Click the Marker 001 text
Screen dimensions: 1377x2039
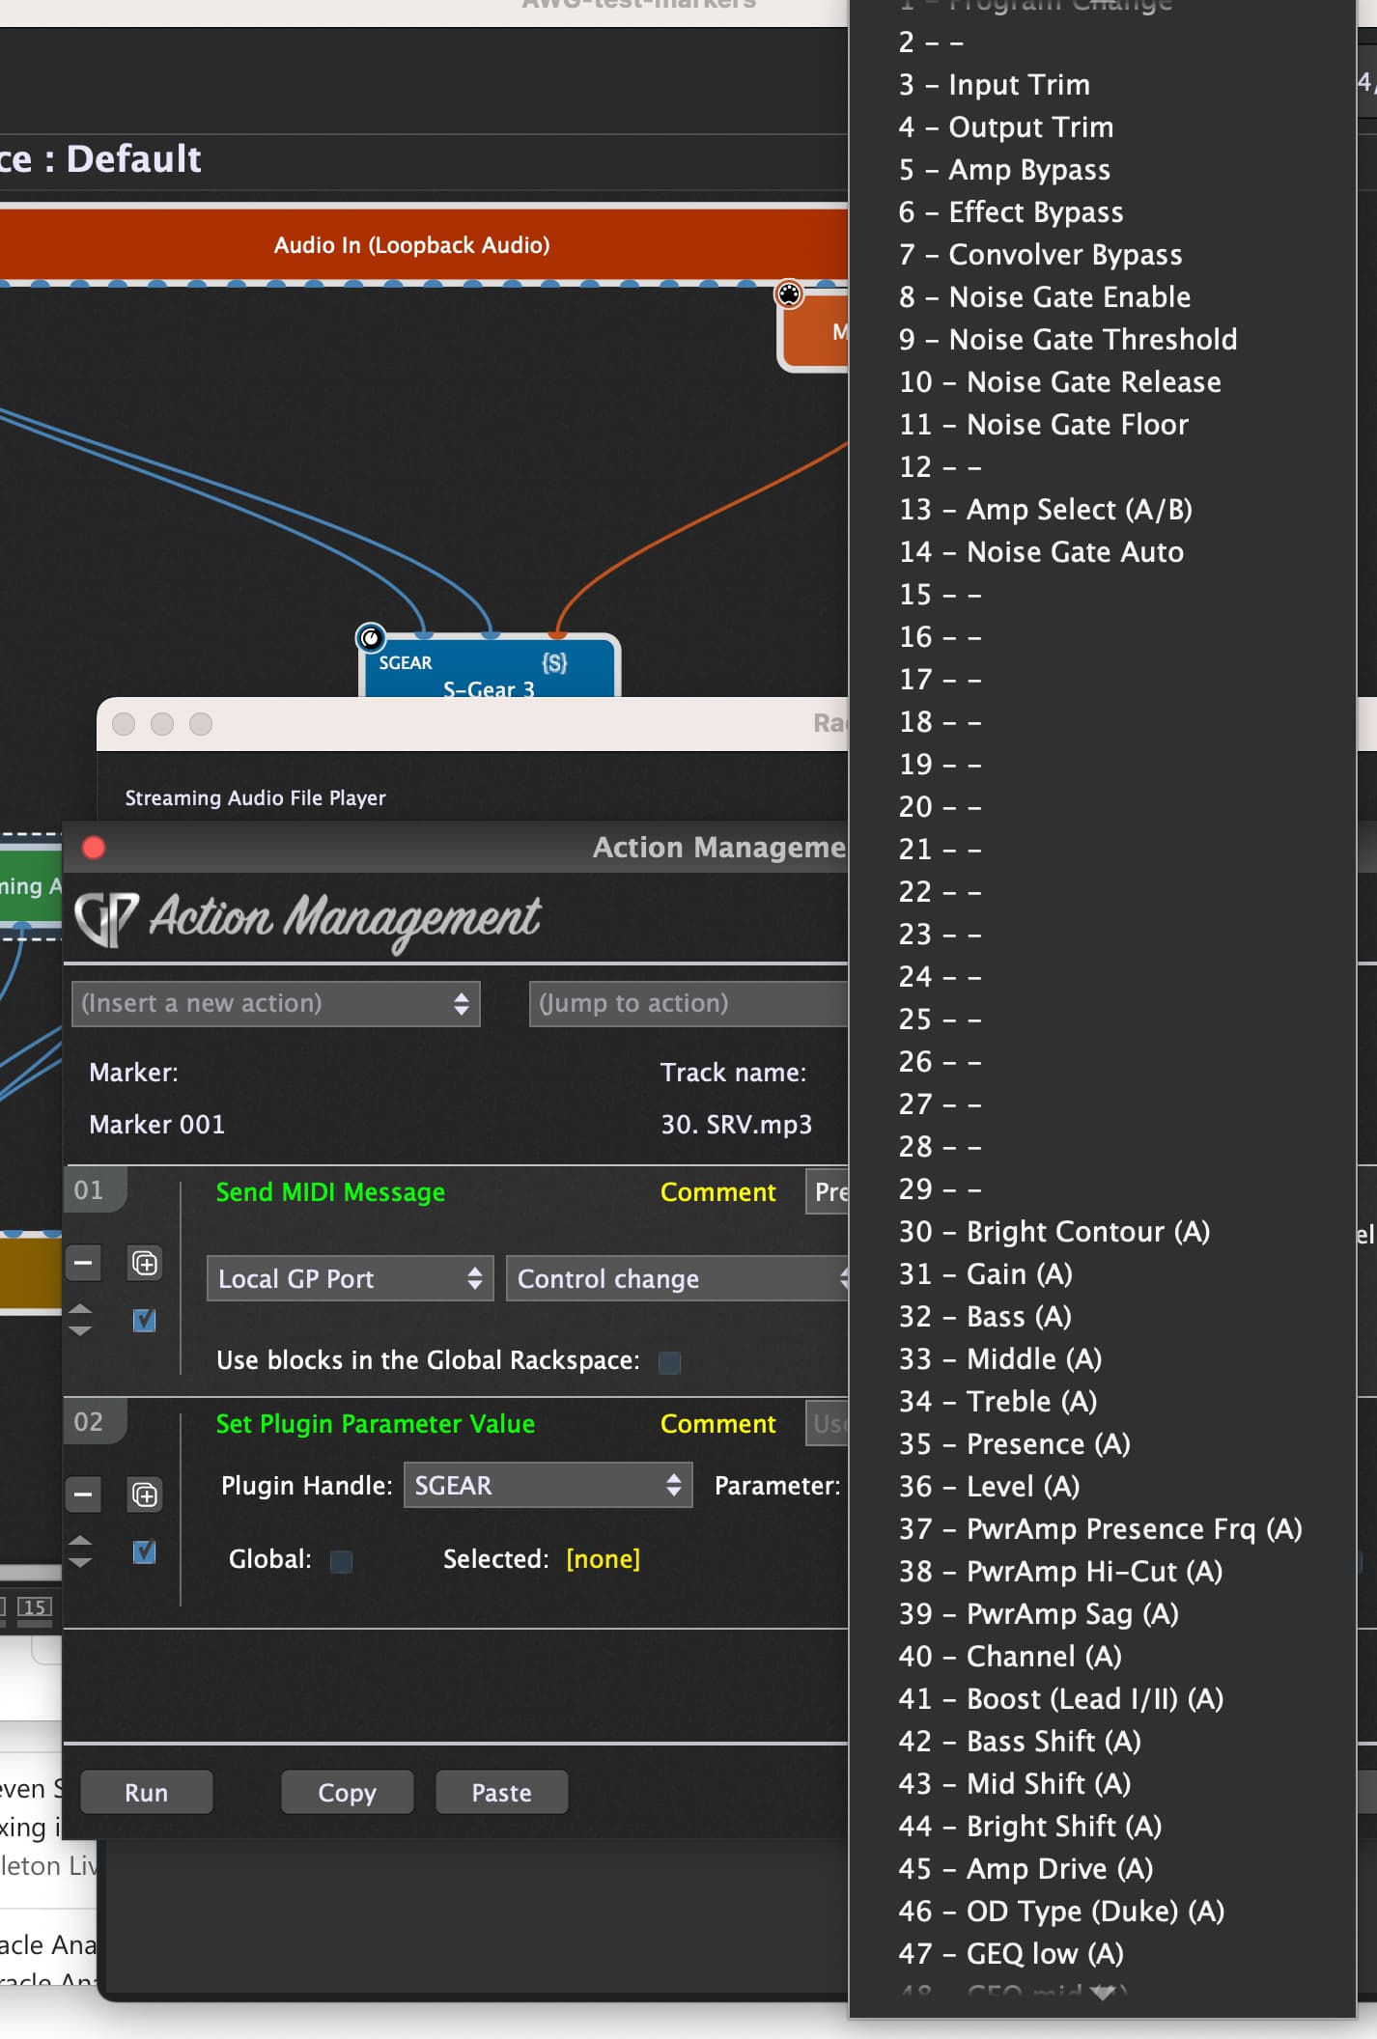pyautogui.click(x=156, y=1124)
